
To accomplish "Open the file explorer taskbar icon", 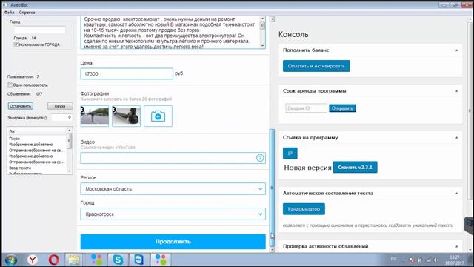I will coord(74,260).
